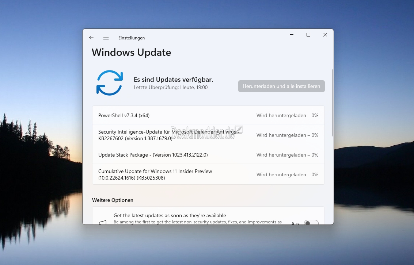Open the hamburger navigation menu

point(106,38)
